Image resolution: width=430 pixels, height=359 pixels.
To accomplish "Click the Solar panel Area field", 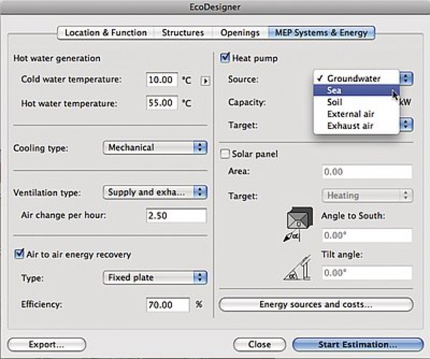I will click(x=367, y=172).
